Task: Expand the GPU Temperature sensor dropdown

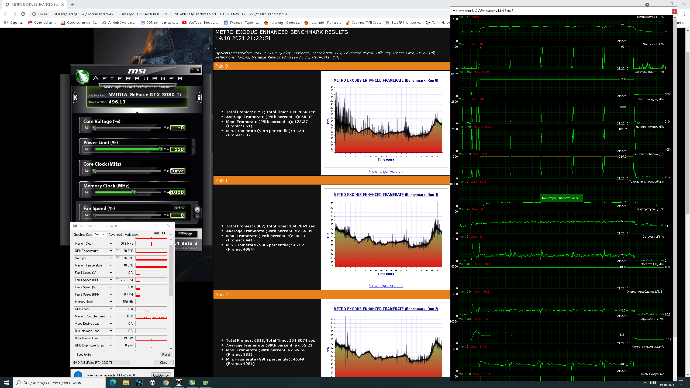Action: (111, 251)
